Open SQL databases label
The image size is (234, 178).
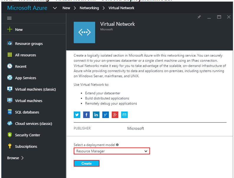[x=27, y=112]
